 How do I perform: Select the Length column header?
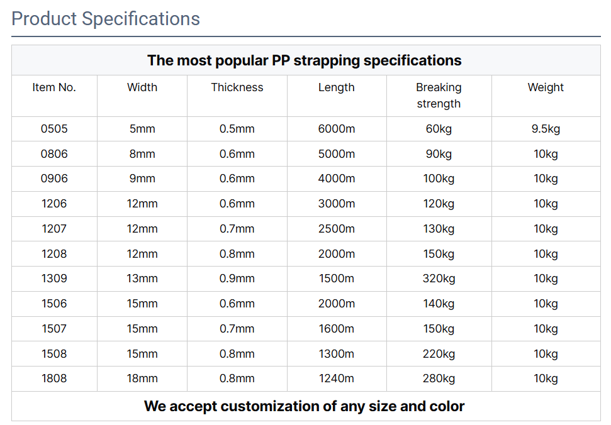tap(337, 87)
